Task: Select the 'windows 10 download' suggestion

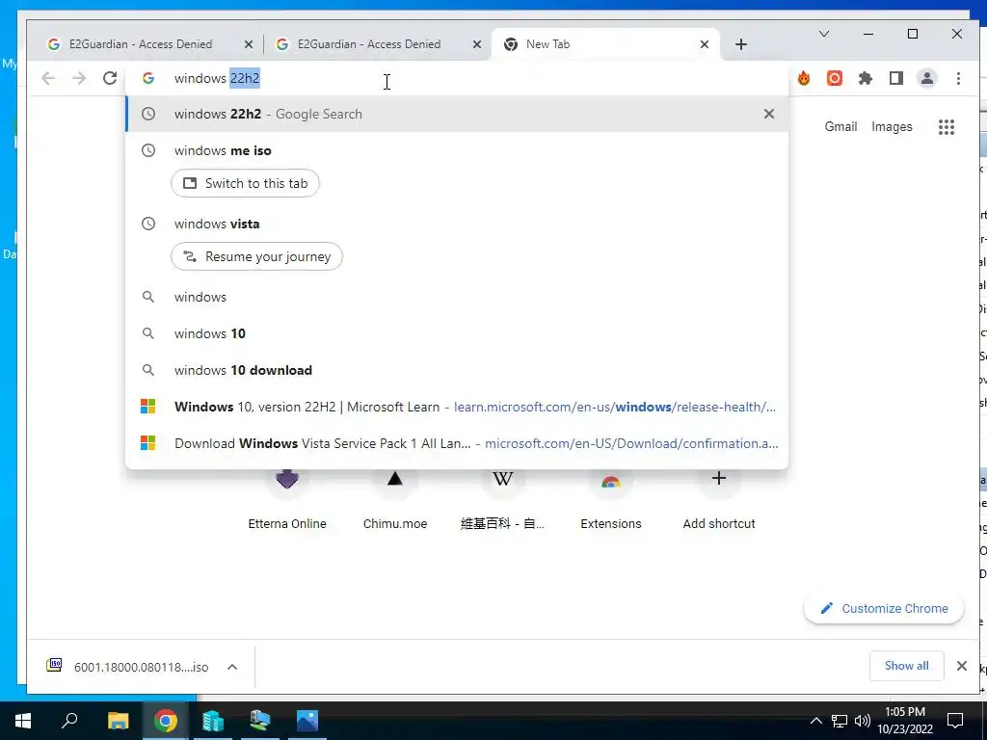Action: [457, 370]
